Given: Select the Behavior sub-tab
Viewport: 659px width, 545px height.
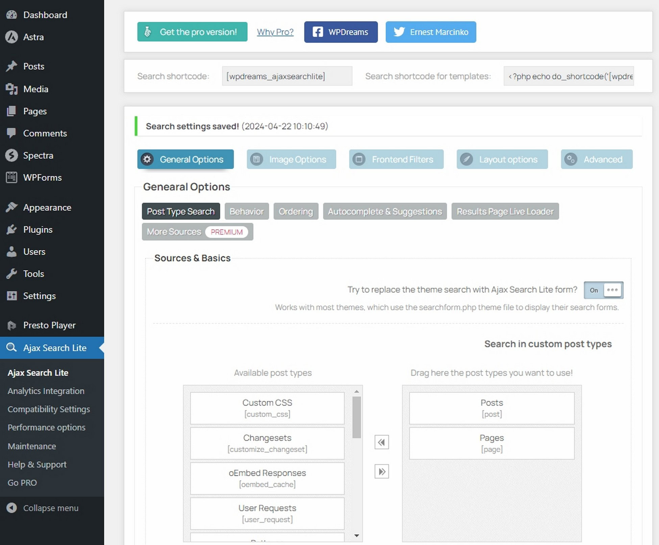Looking at the screenshot, I should (x=247, y=211).
